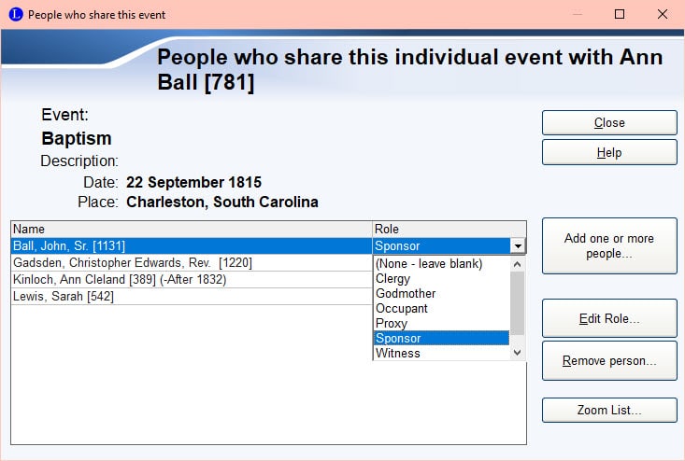Screen dimensions: 685x461
Task: Pick Occupant in the role dropdown
Action: [x=401, y=309]
